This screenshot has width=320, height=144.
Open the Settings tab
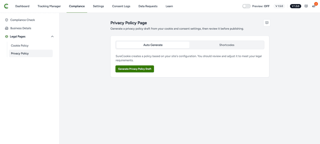98,6
